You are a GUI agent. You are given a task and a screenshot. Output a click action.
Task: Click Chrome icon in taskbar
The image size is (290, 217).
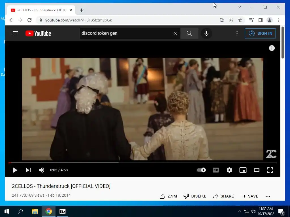(49, 211)
